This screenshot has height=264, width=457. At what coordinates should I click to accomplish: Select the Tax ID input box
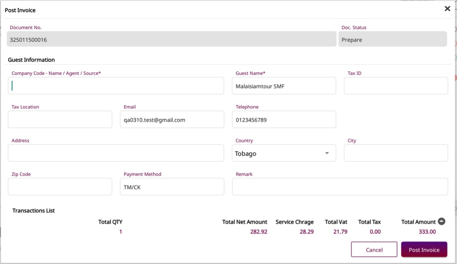click(x=396, y=86)
